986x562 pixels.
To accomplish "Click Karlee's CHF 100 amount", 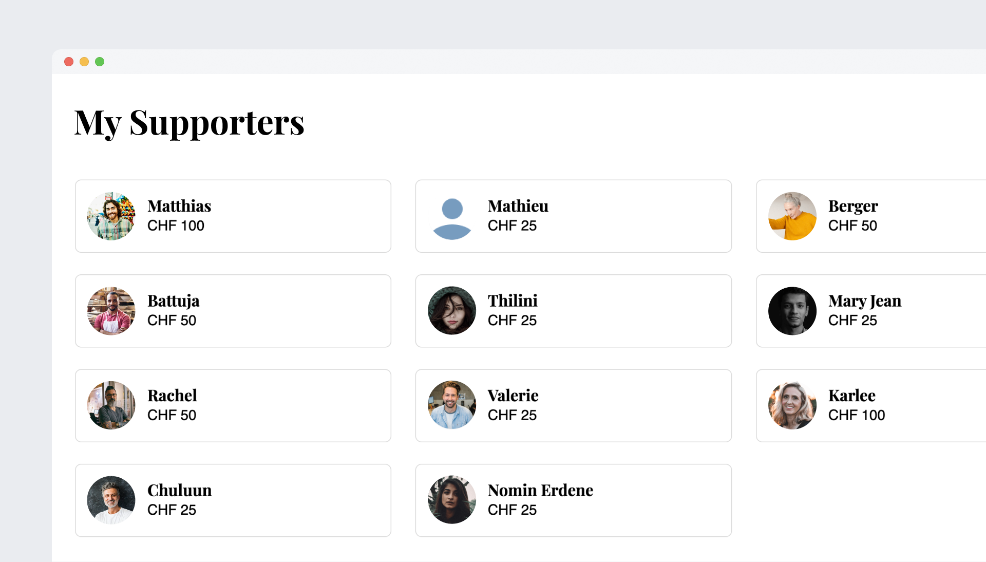I will 856,415.
